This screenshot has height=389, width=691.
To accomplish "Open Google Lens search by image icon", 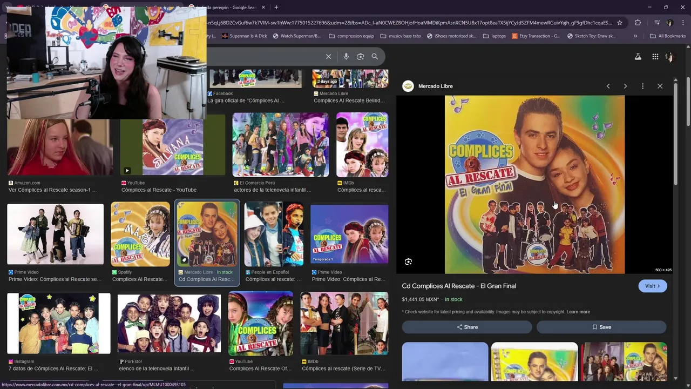I will coord(361,56).
